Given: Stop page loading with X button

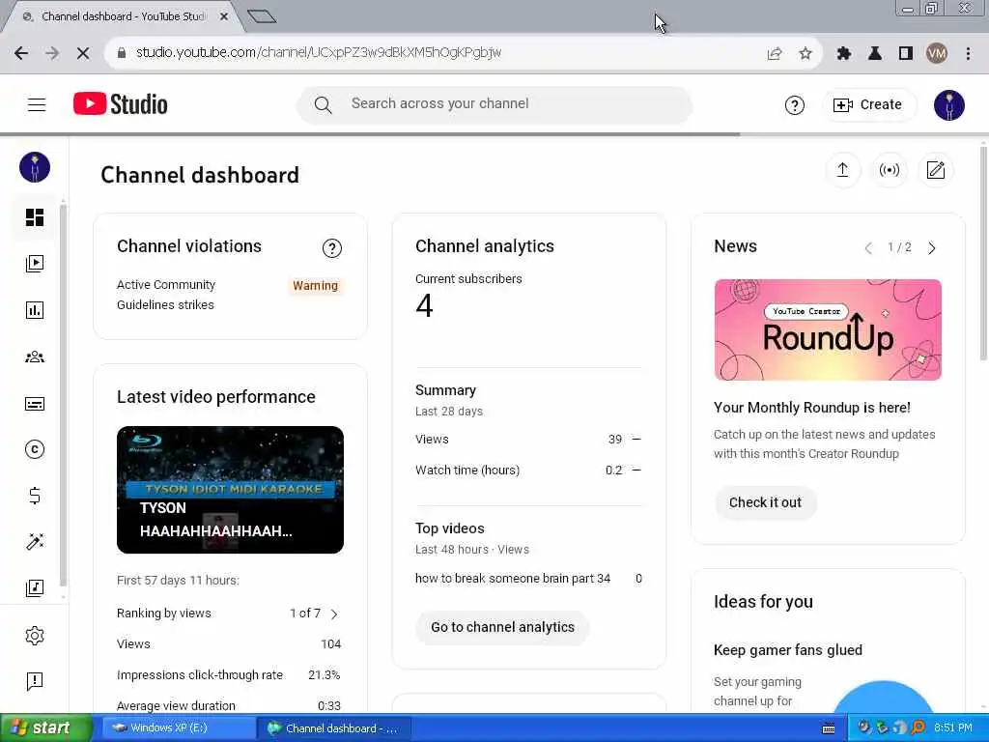Looking at the screenshot, I should click(x=83, y=53).
